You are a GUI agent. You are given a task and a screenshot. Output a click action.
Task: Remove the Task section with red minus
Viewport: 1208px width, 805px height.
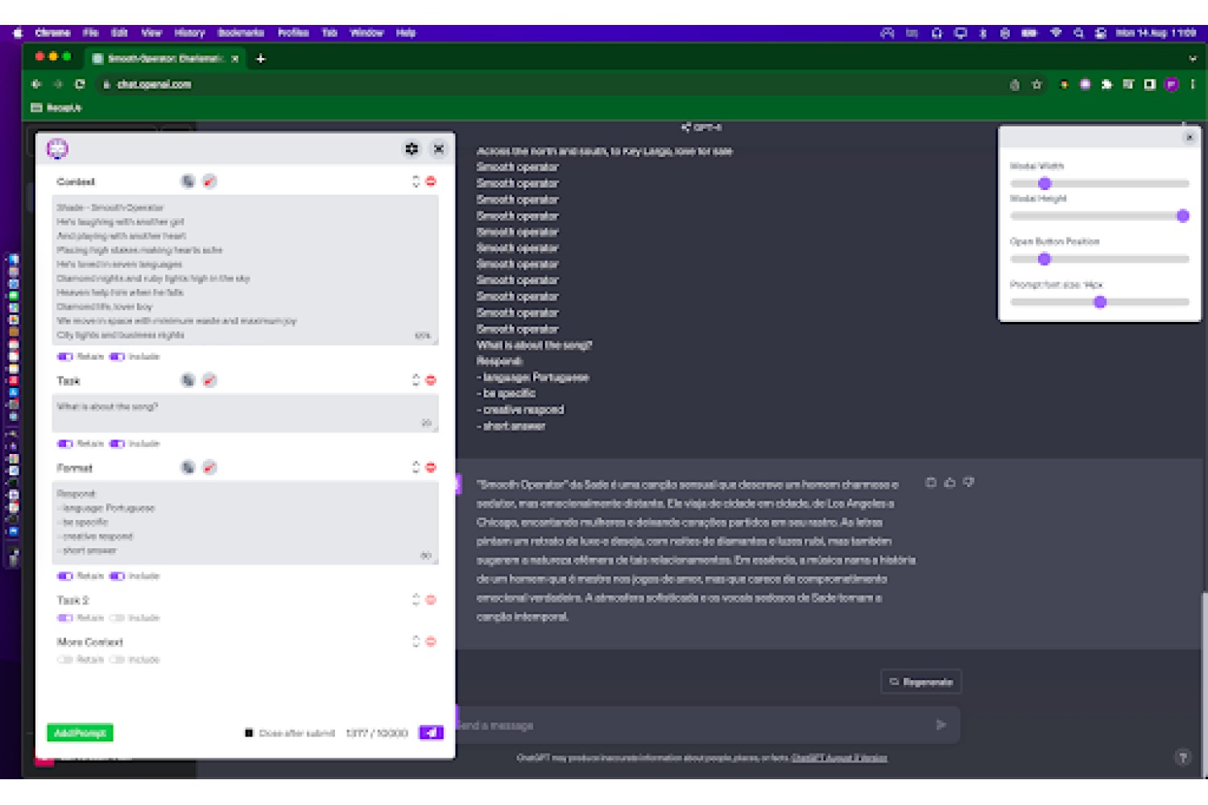(x=431, y=380)
